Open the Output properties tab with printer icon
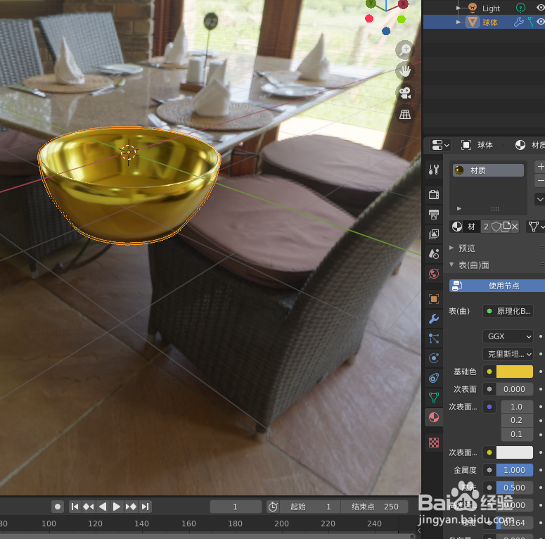This screenshot has width=545, height=539. point(434,214)
